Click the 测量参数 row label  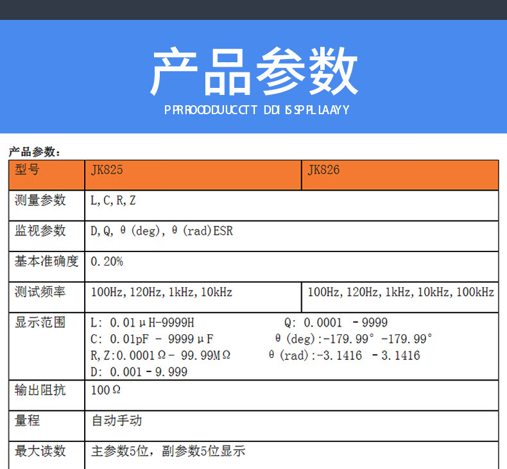pyautogui.click(x=40, y=200)
